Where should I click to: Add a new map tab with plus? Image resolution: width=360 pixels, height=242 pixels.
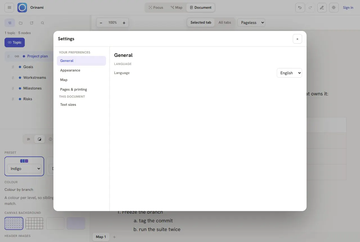(x=114, y=237)
